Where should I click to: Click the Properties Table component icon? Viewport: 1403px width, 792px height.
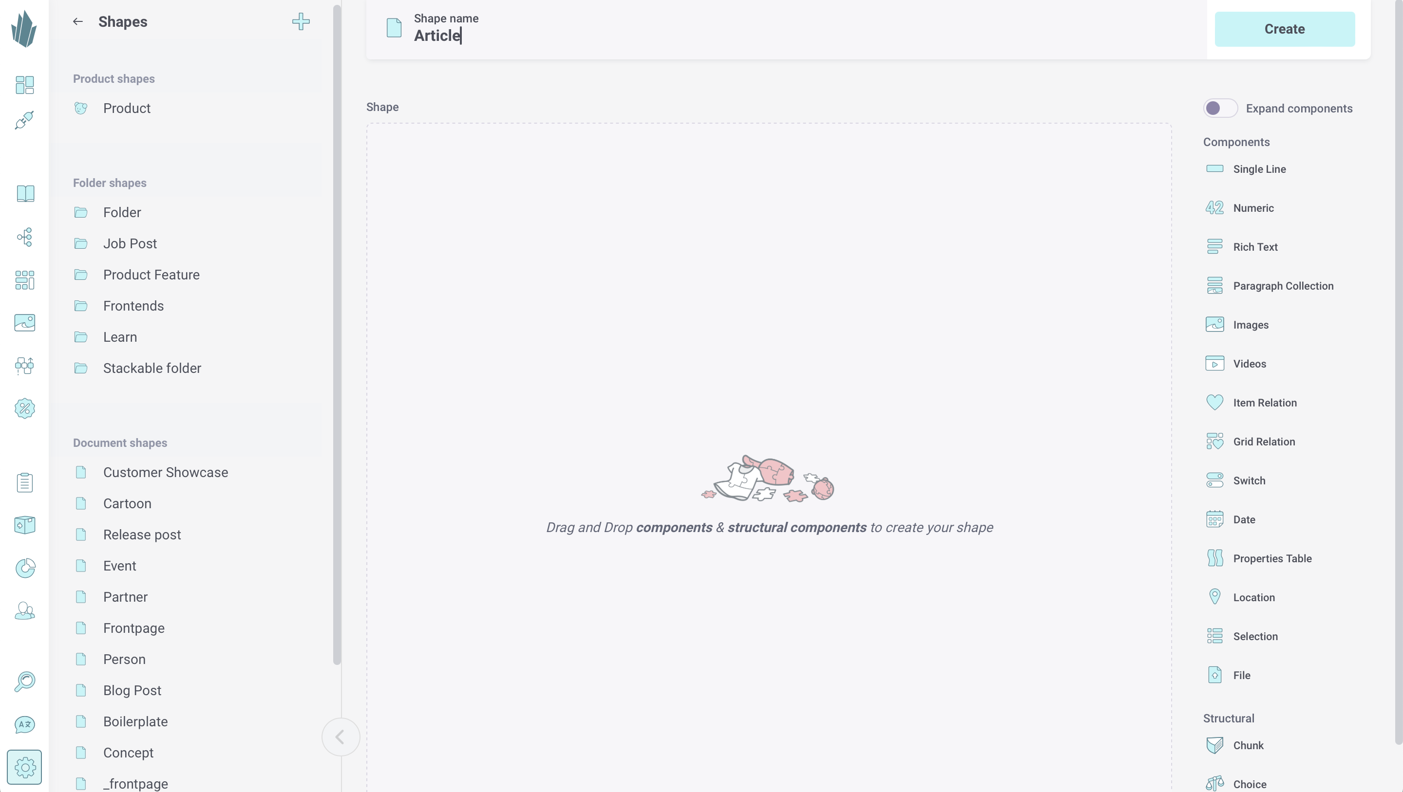coord(1215,558)
